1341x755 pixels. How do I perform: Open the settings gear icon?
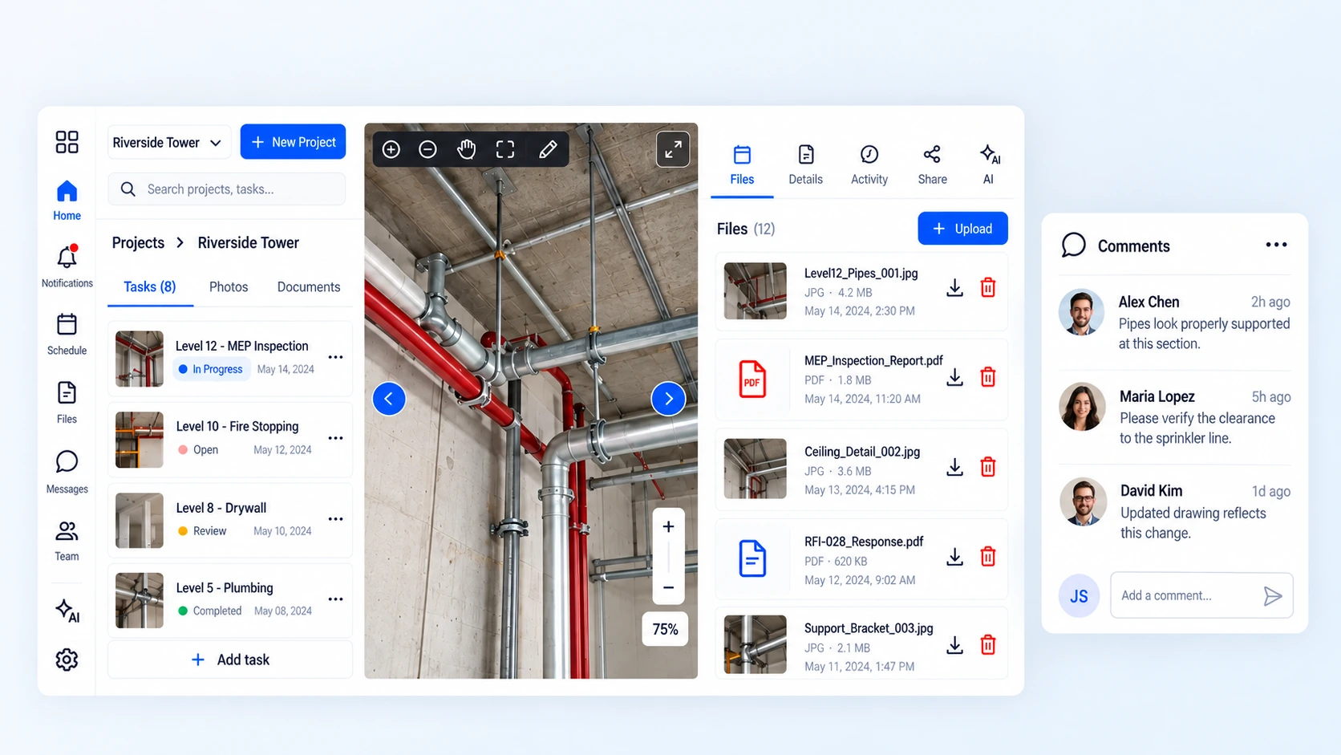point(67,660)
